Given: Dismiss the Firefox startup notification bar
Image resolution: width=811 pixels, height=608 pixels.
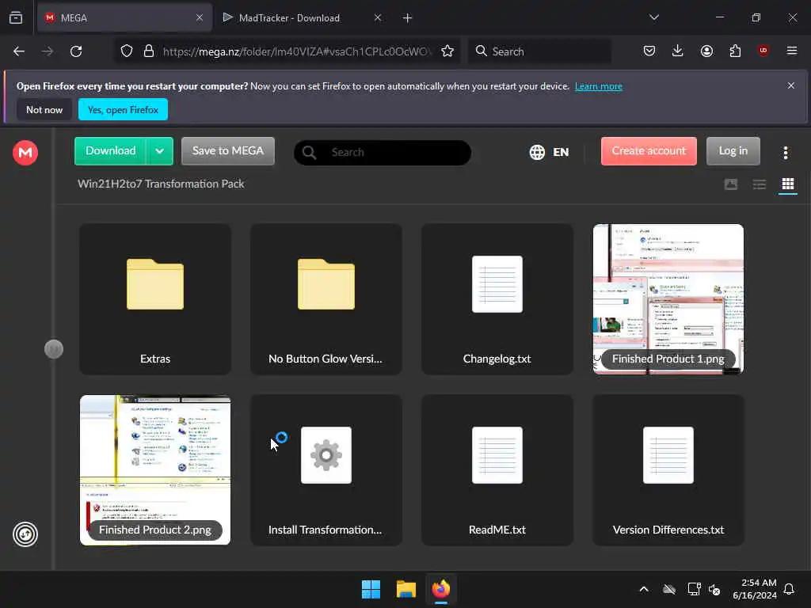Looking at the screenshot, I should pos(791,85).
